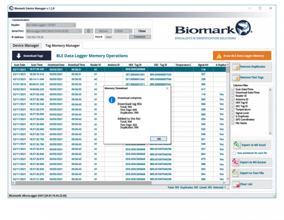Toggle the Antenna ID column checkbox
This screenshot has height=220, width=284.
pyautogui.click(x=233, y=100)
